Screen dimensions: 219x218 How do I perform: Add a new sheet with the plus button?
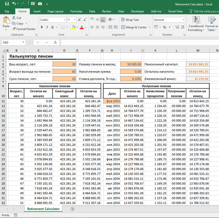pos(72,209)
